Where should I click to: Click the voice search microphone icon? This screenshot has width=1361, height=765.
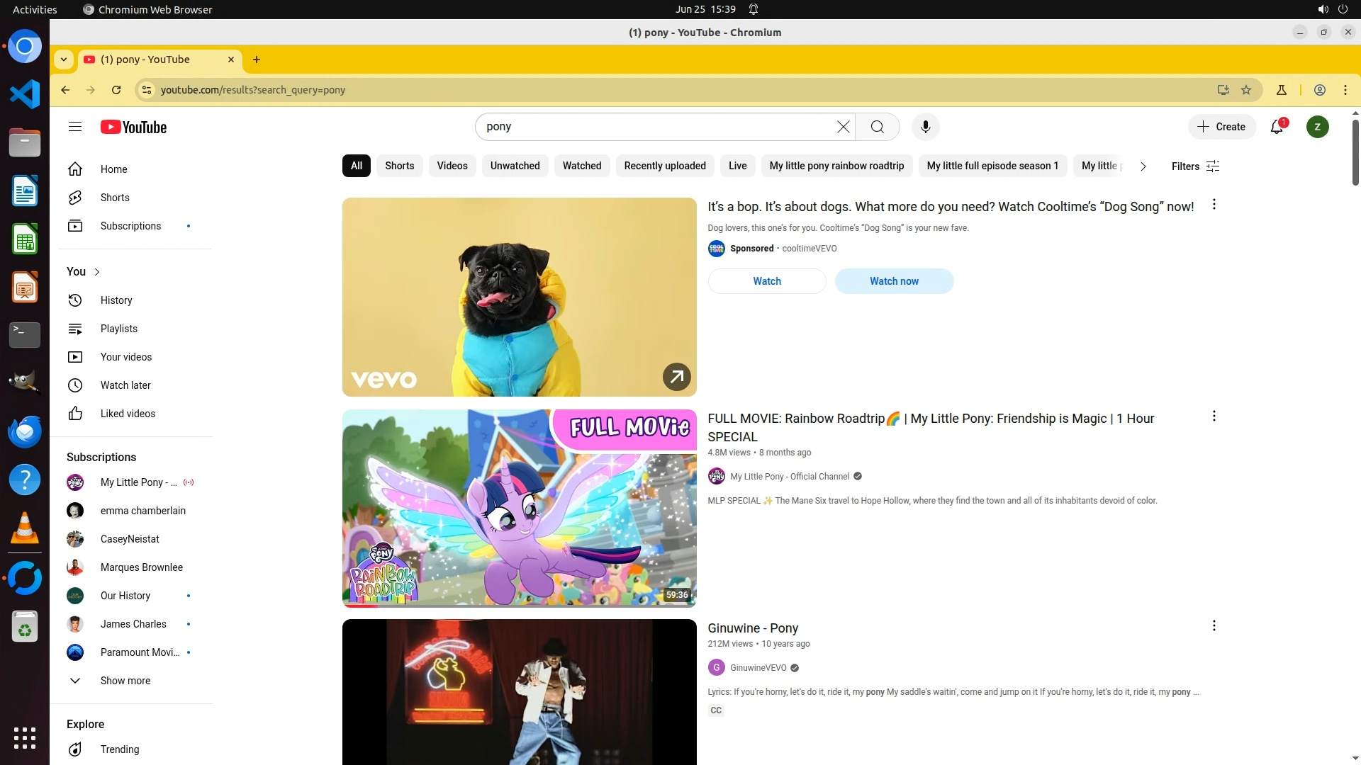(925, 127)
